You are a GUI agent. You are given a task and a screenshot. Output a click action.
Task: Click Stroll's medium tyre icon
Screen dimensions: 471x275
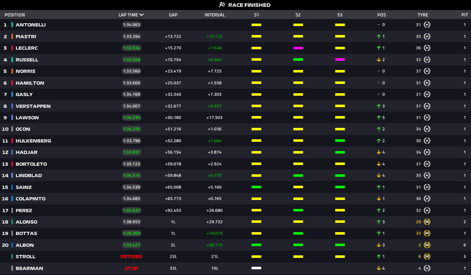click(x=427, y=256)
